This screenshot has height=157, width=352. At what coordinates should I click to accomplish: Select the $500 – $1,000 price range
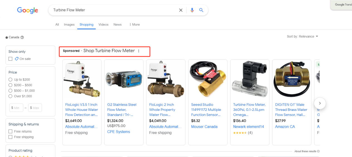coord(11,91)
